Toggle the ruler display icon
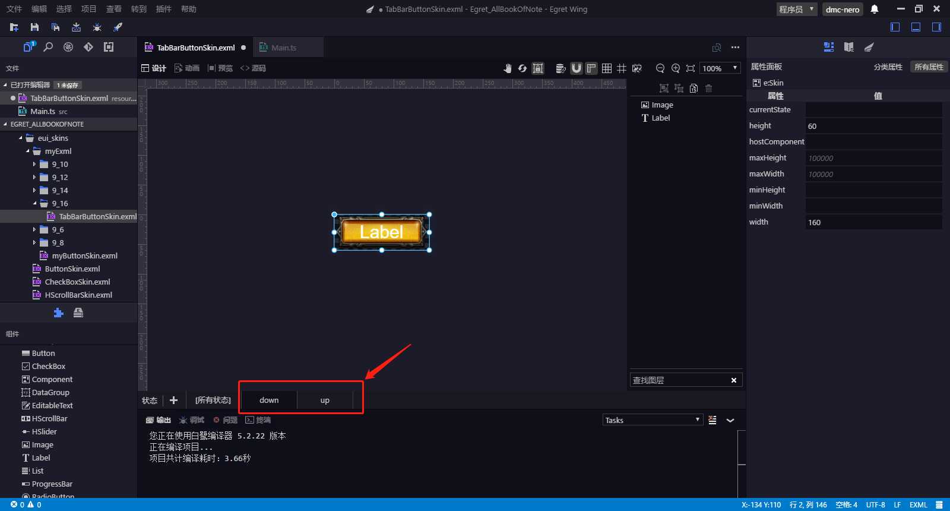The width and height of the screenshot is (950, 511). [591, 68]
